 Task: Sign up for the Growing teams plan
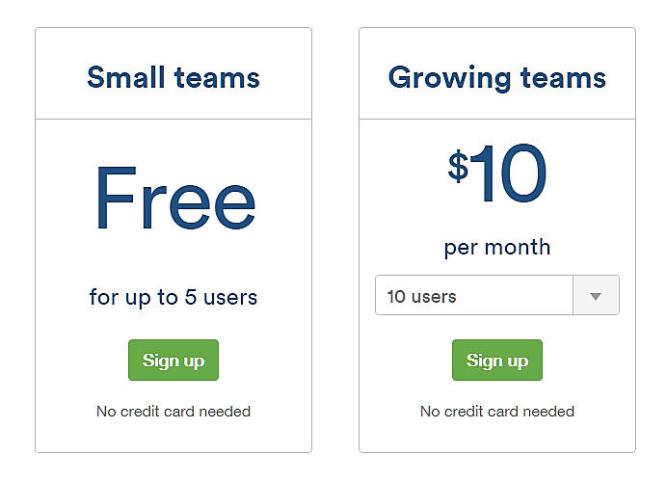tap(497, 361)
